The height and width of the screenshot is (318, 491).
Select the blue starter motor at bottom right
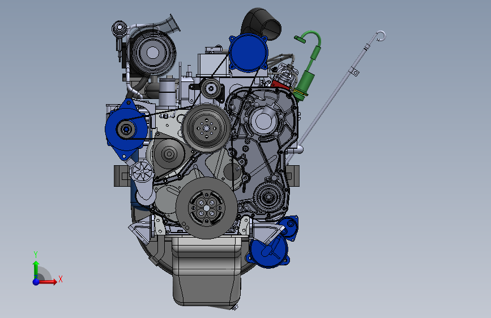[x=268, y=251]
